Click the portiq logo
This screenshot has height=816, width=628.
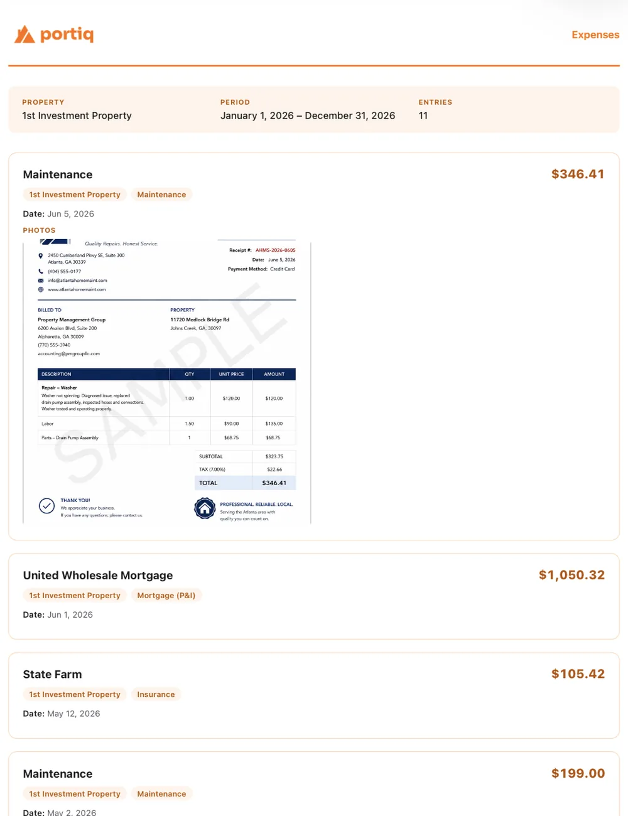(54, 34)
